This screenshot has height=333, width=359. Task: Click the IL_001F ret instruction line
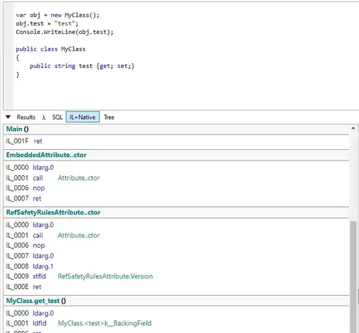pos(24,141)
